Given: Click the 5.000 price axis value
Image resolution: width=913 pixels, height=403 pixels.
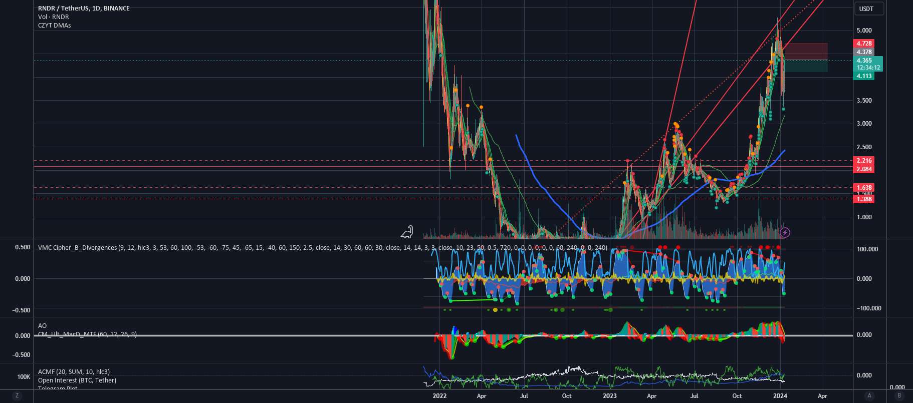Looking at the screenshot, I should [864, 31].
